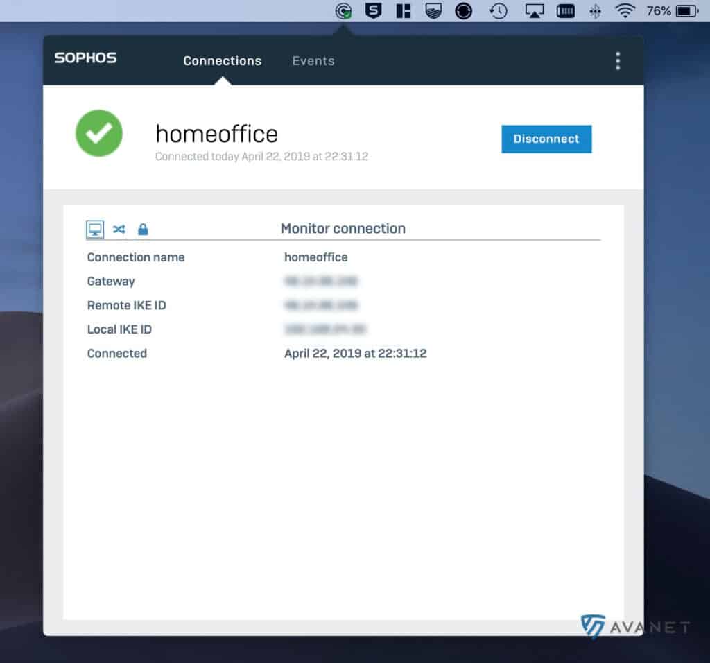
Task: Click the homeoffice connection name
Action: (x=216, y=133)
